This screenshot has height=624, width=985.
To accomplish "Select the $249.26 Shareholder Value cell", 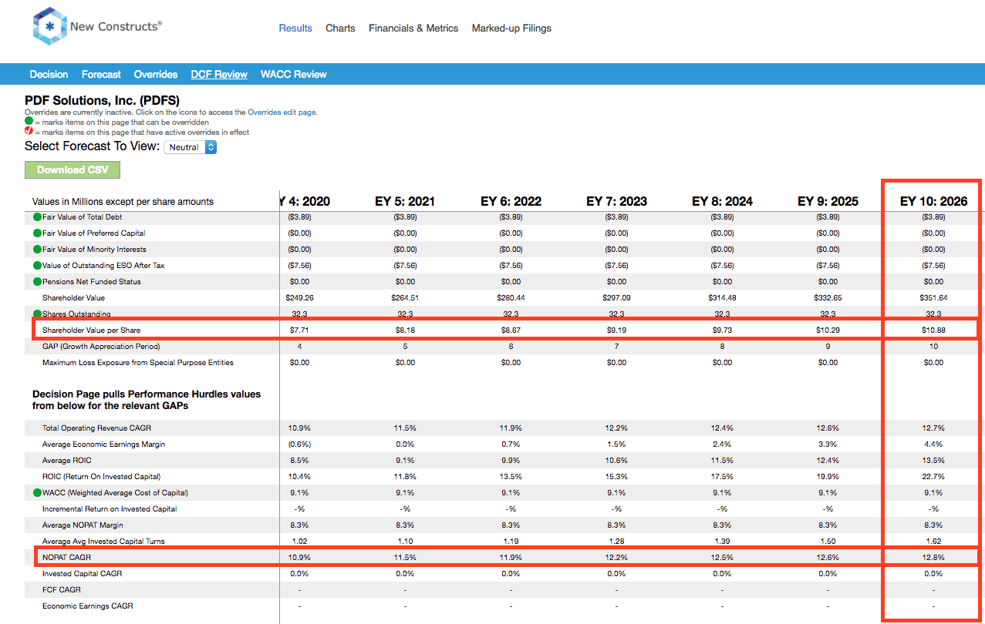I will (299, 298).
